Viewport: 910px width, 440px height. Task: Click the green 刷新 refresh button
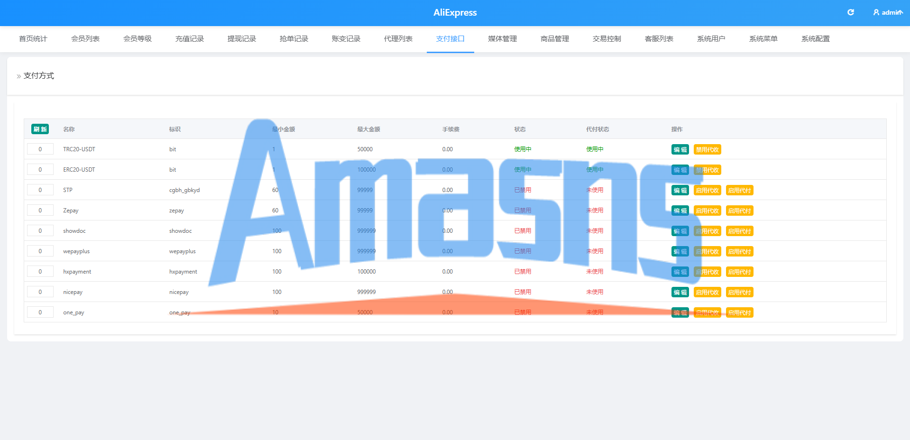click(x=40, y=129)
